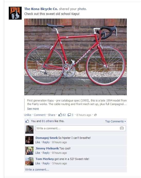Focus the top 'Write a comment...' field
This screenshot has width=141, height=178.
81,128
